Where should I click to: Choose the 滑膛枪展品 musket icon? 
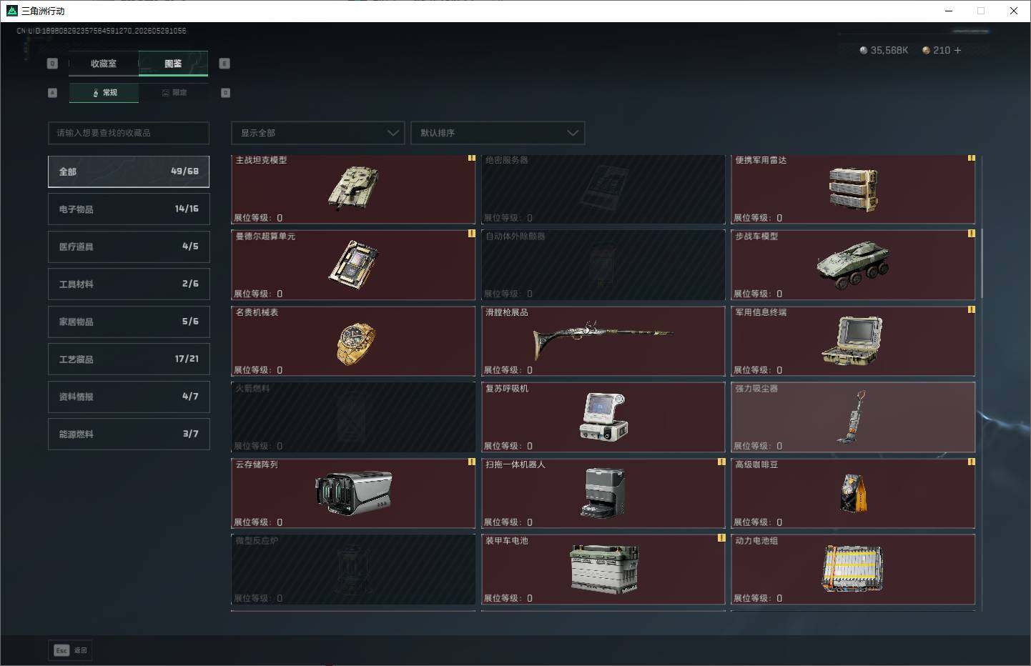603,339
